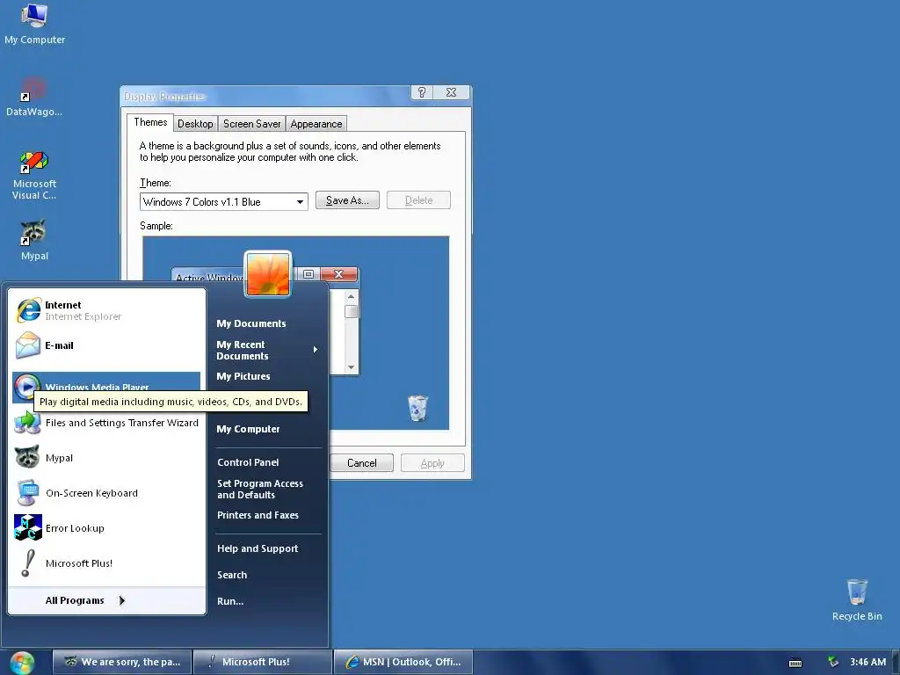Open My Computer from Start menu right pane

pos(248,429)
